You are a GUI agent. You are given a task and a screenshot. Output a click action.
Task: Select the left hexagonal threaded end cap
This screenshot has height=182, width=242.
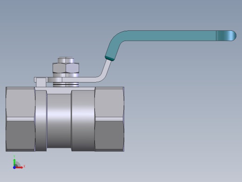tap(20, 119)
